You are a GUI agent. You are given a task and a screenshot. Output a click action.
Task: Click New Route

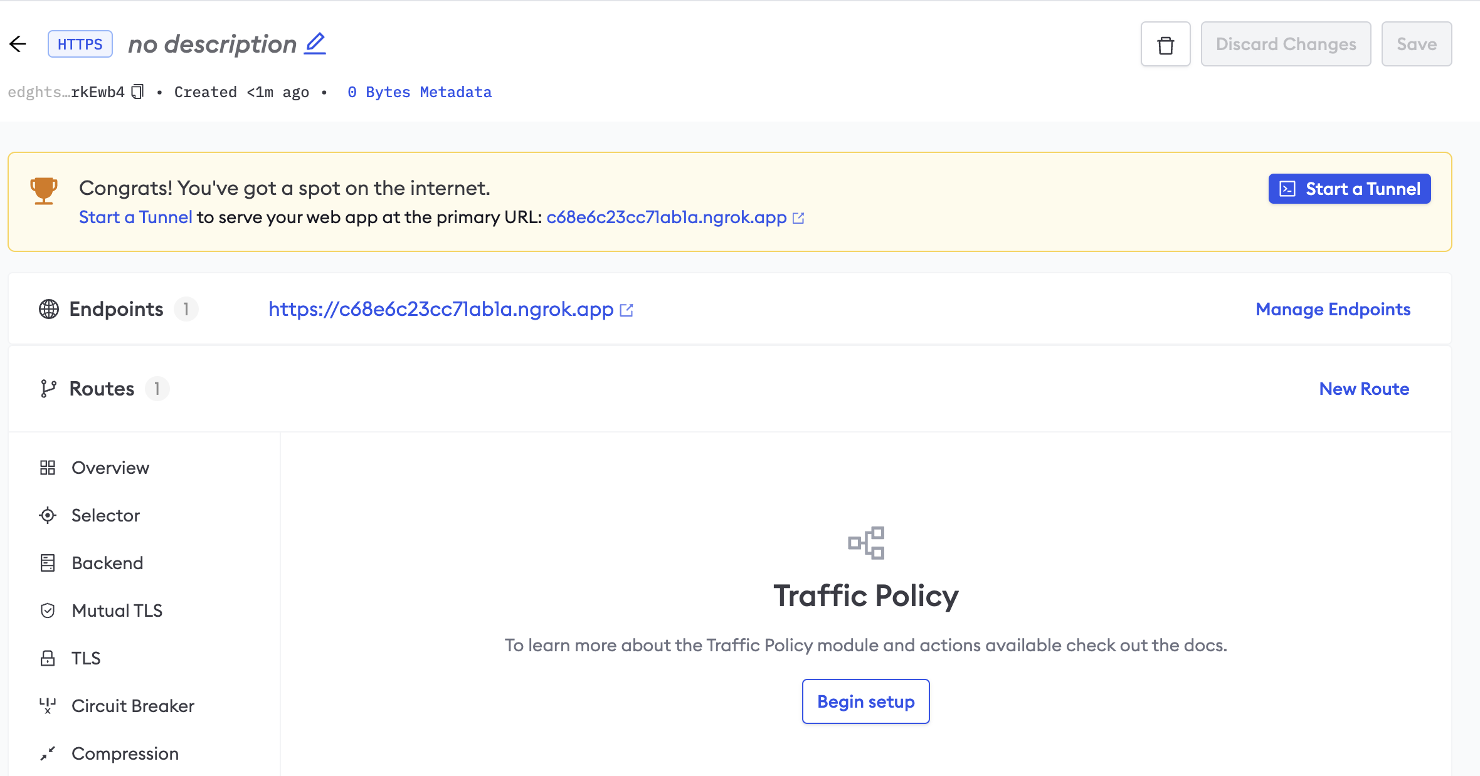(1364, 389)
